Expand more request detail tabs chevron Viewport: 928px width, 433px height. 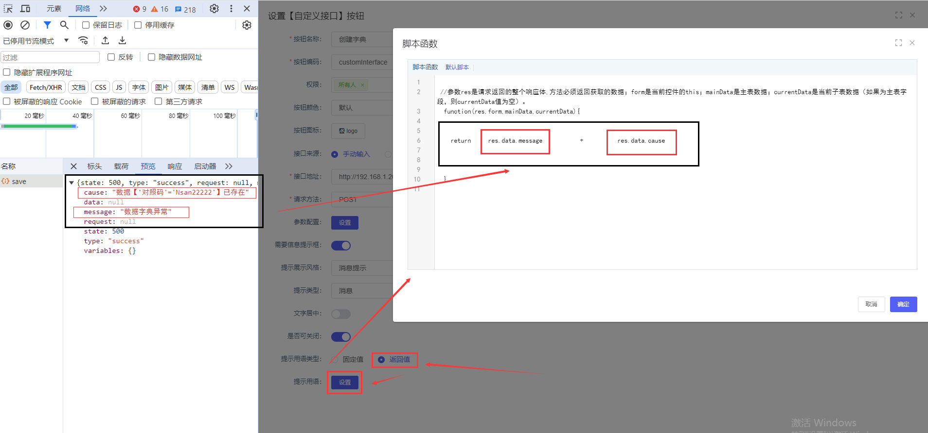tap(229, 167)
